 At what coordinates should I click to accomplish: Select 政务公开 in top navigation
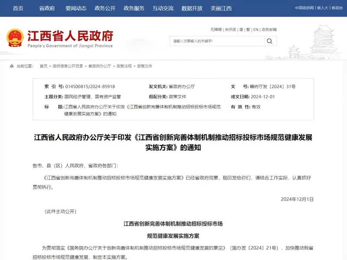click(105, 8)
